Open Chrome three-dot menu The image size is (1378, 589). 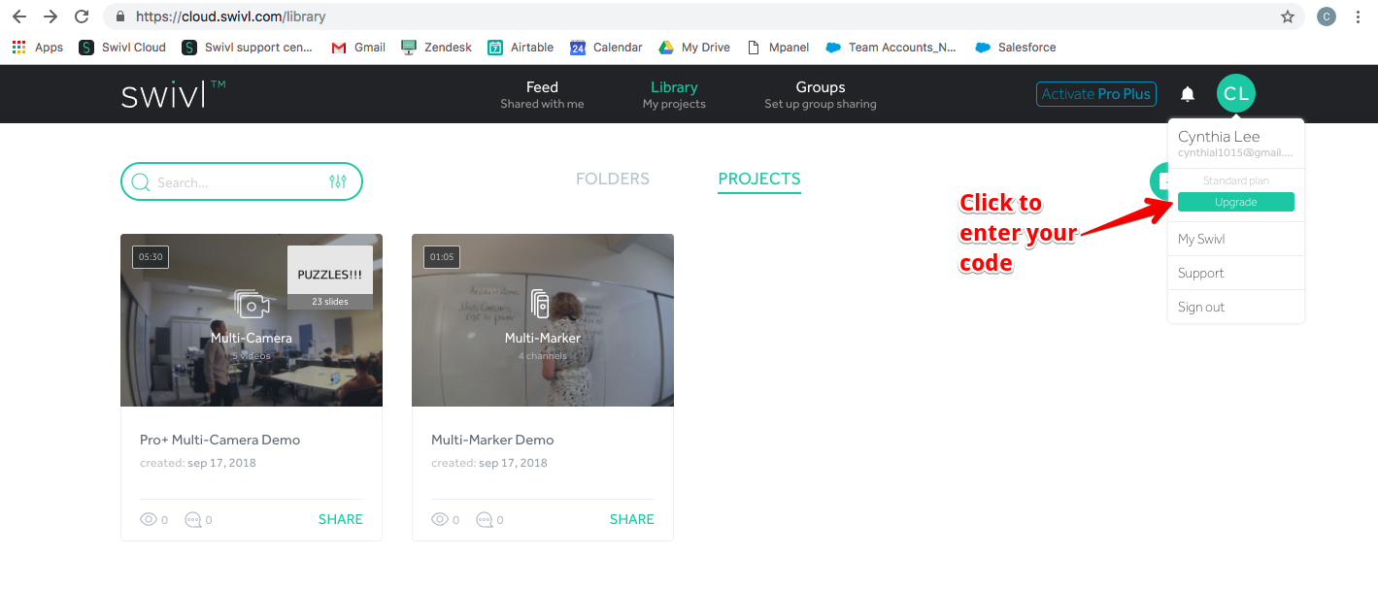(1358, 16)
